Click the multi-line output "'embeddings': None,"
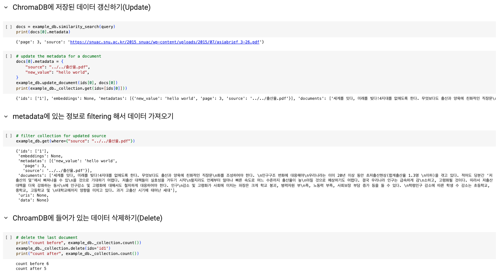 click(x=40, y=156)
